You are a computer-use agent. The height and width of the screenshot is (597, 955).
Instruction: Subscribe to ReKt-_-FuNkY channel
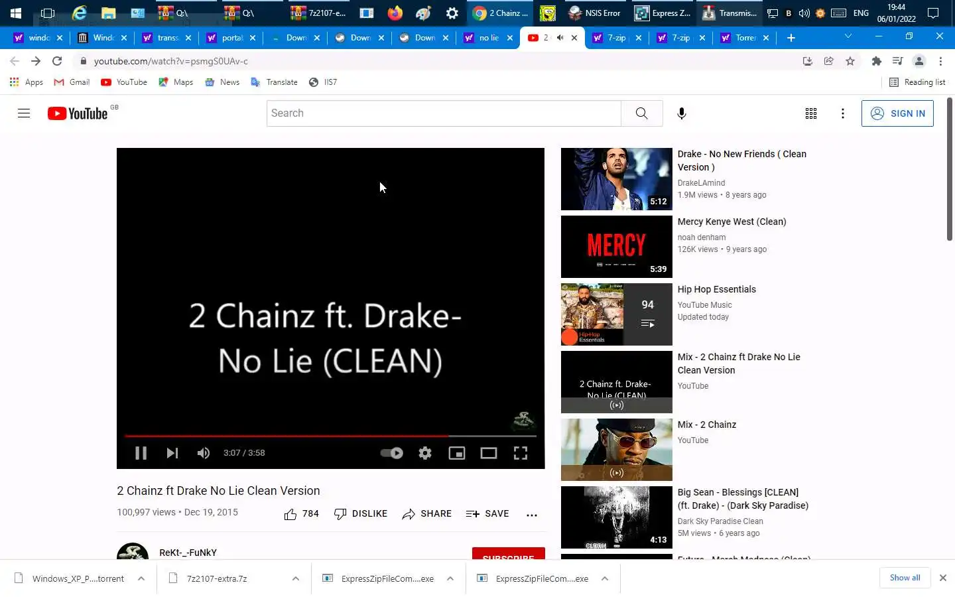pos(509,554)
